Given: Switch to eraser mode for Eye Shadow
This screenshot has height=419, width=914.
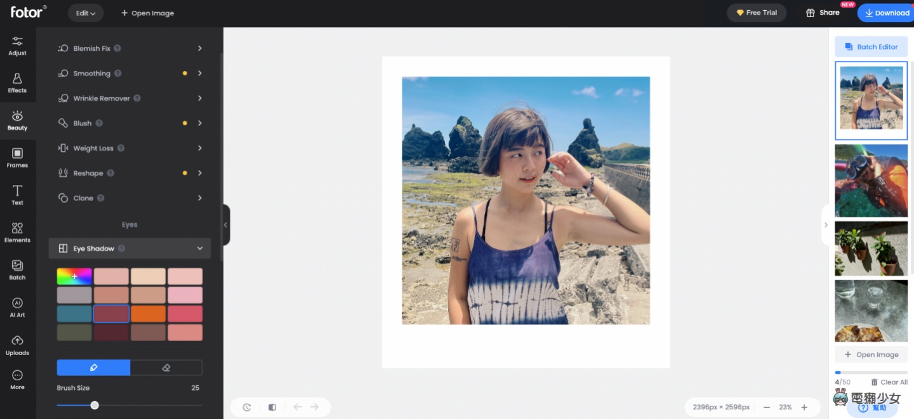Looking at the screenshot, I should click(166, 367).
